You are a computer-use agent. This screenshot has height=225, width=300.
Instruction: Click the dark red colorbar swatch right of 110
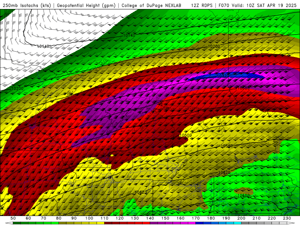click(x=108, y=223)
